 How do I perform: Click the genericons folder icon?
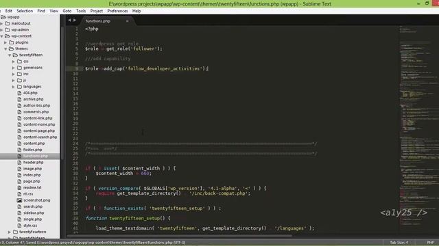click(19, 68)
